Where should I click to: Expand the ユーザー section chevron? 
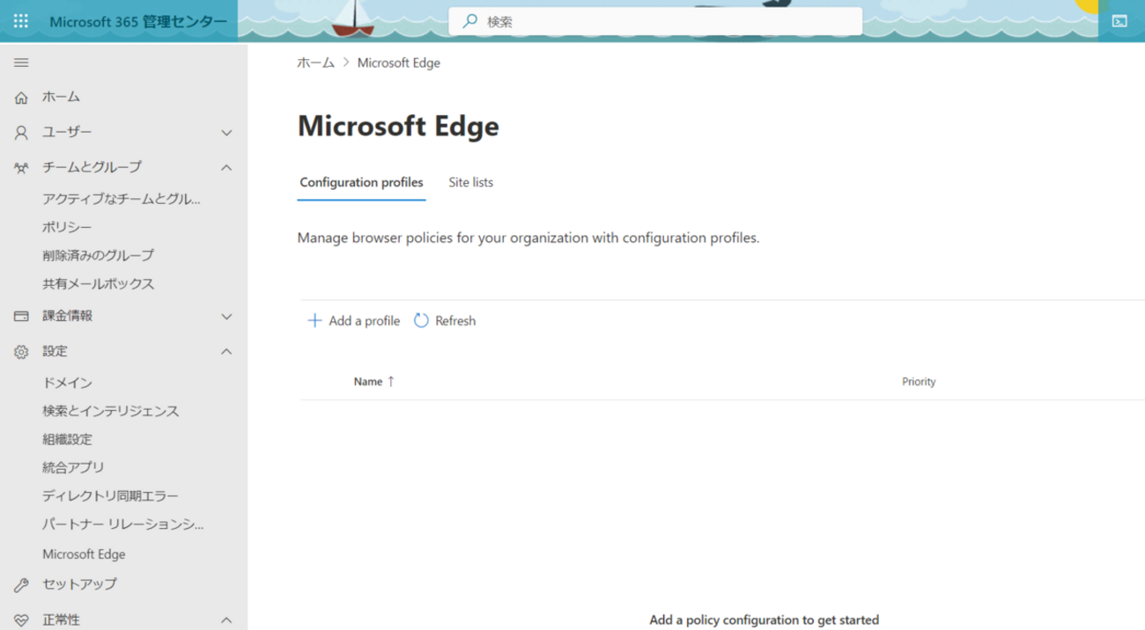tap(226, 133)
